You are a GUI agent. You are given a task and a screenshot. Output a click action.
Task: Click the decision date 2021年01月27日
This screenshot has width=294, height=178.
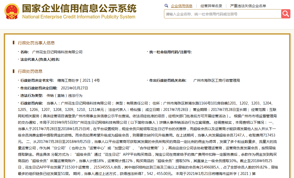74,88
